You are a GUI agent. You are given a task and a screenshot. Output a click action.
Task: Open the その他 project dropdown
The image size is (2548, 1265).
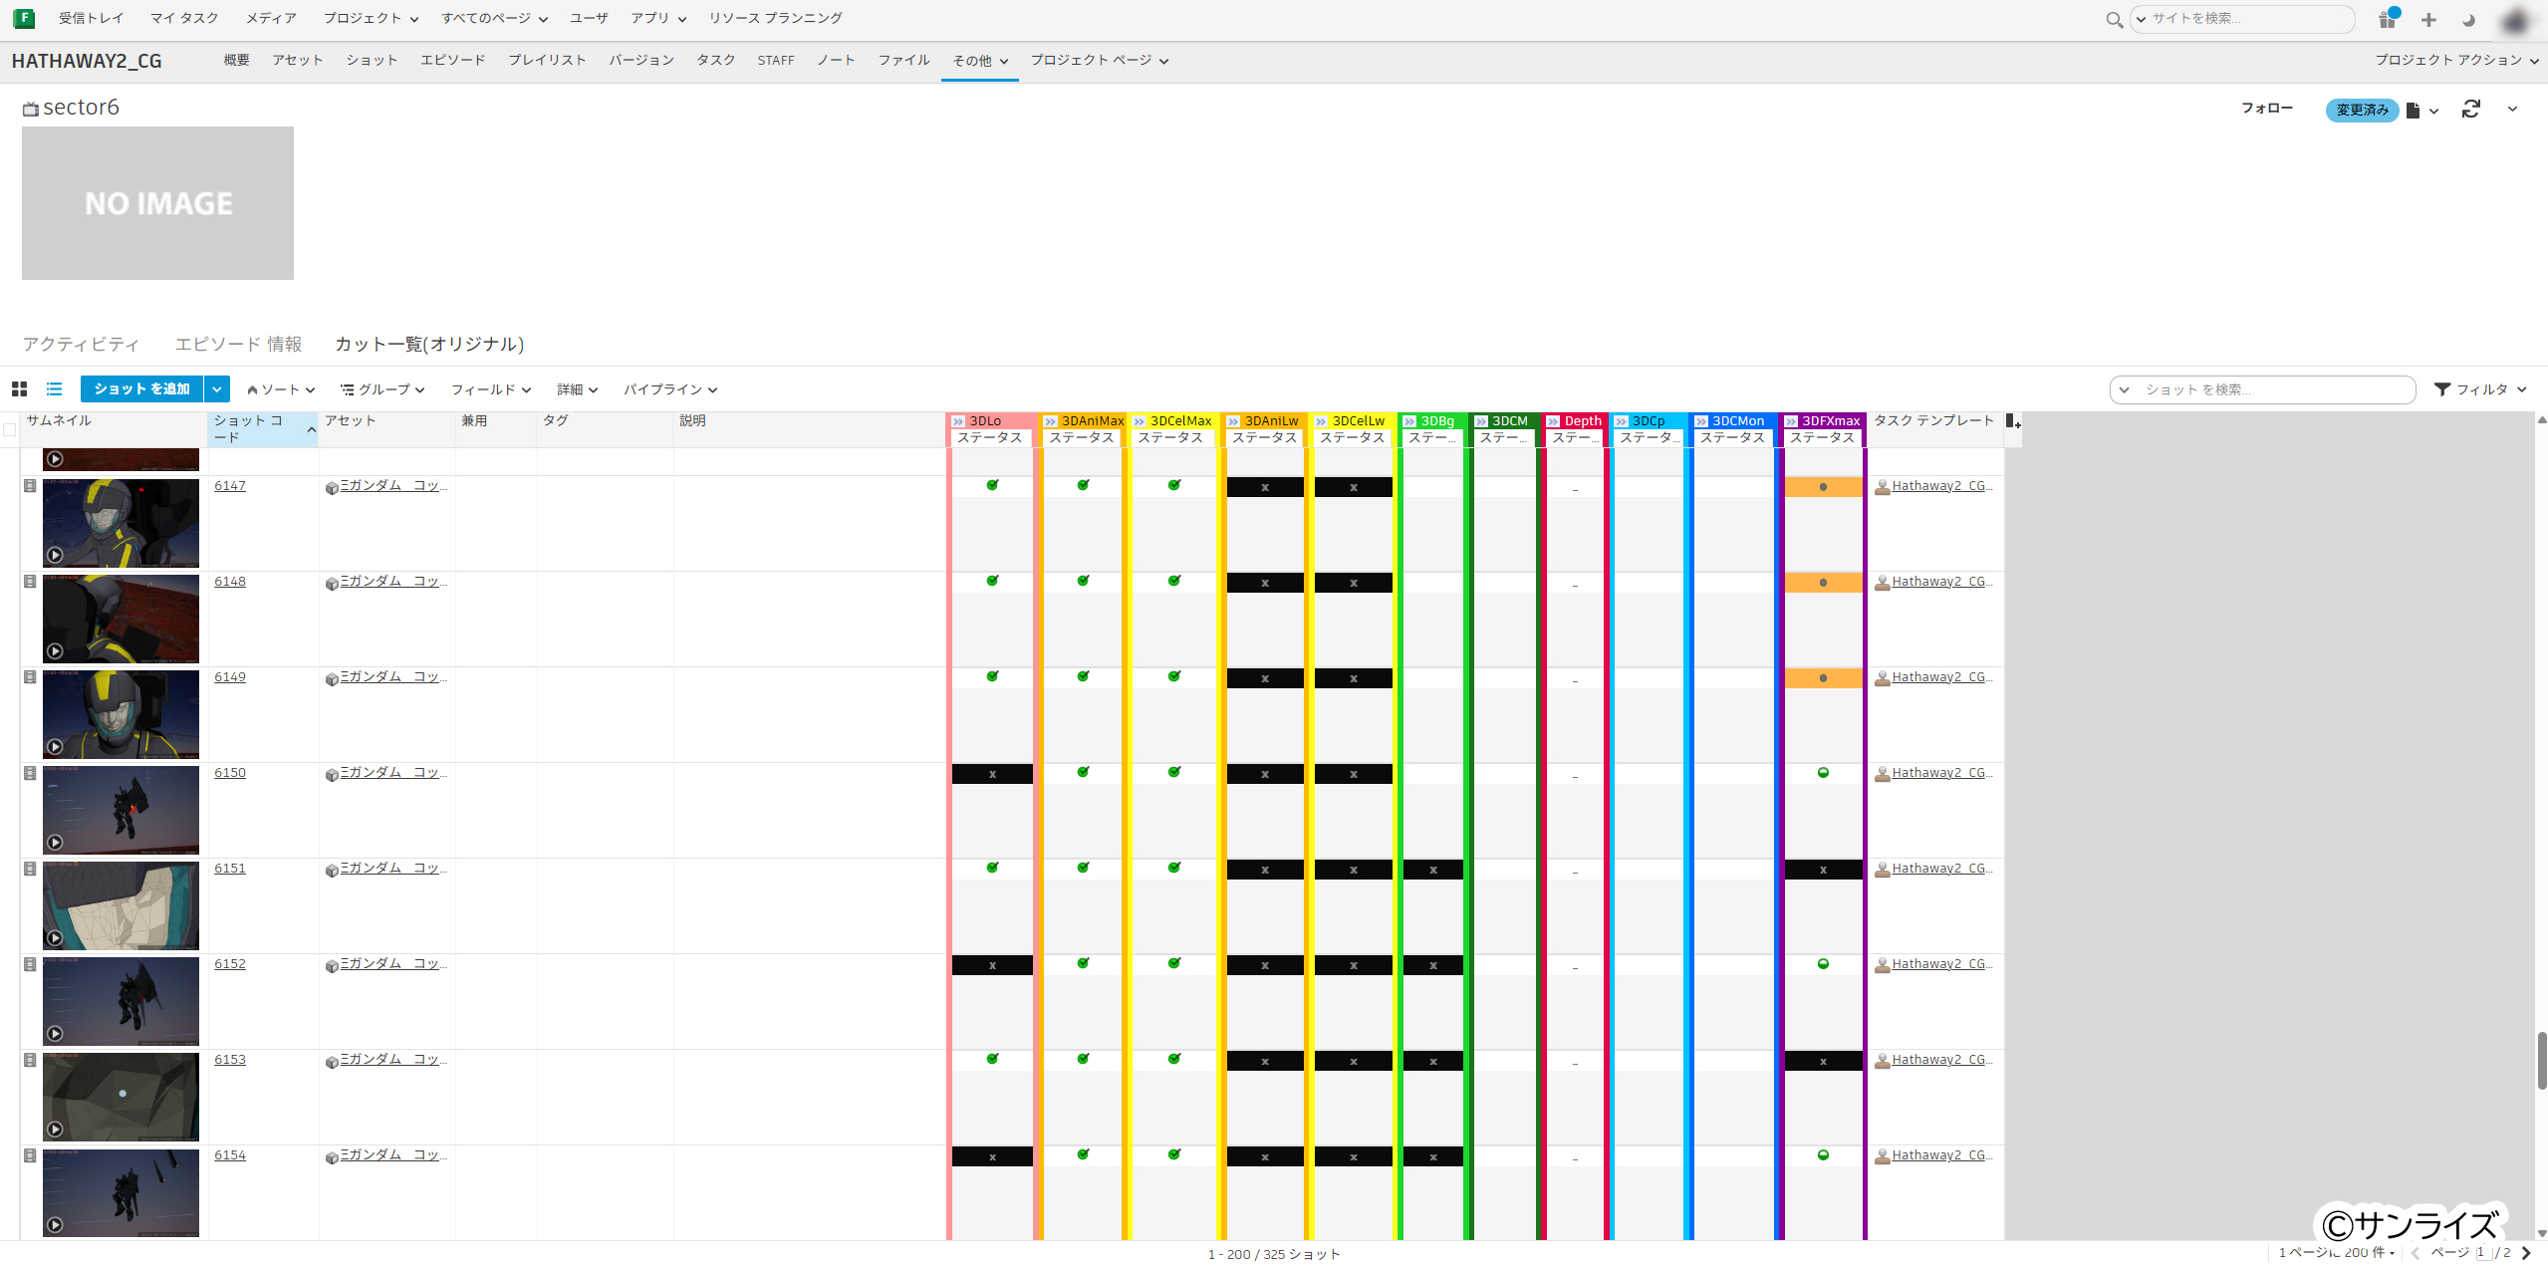tap(980, 61)
